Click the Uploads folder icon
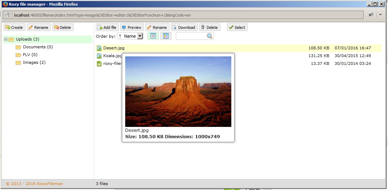 coord(11,39)
